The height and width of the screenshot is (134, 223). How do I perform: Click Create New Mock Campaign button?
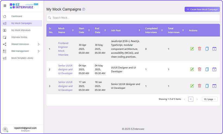click(202, 9)
